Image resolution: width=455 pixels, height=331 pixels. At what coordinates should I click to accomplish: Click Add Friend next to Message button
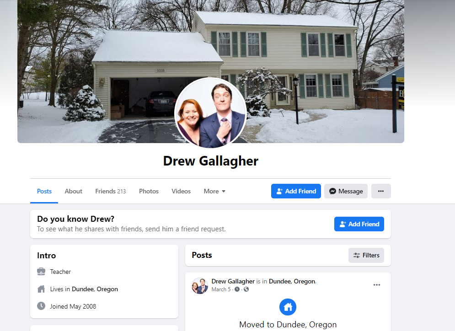[x=296, y=191]
